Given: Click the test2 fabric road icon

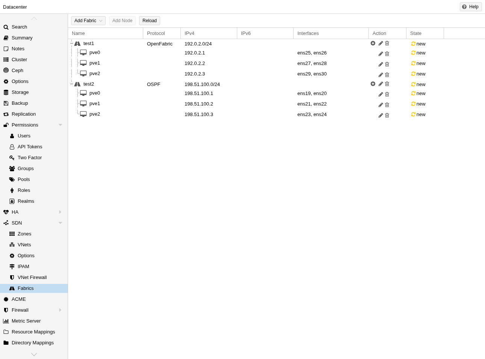Looking at the screenshot, I should pos(77,84).
